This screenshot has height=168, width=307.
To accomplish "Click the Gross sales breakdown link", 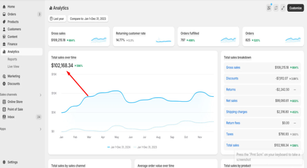I will coord(233,68).
